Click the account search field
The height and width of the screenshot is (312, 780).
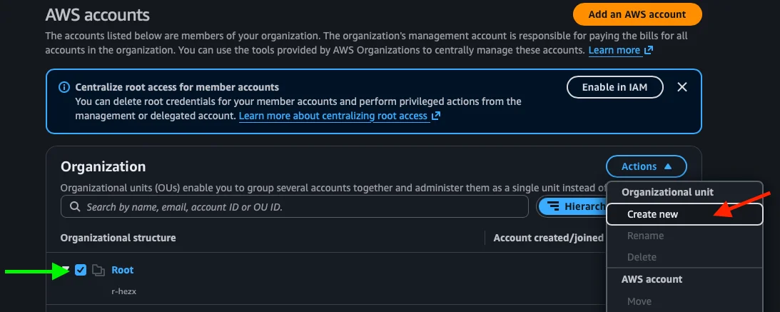point(295,206)
